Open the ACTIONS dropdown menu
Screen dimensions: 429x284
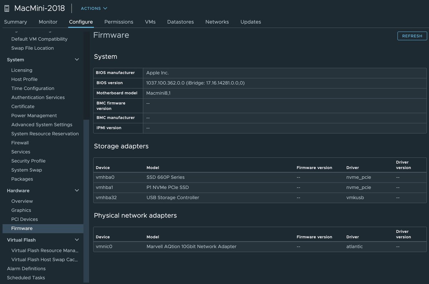94,8
